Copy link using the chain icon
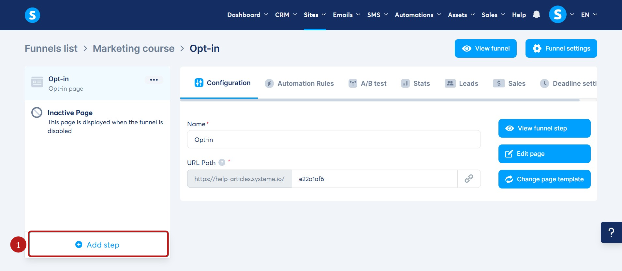Image resolution: width=622 pixels, height=271 pixels. [x=469, y=179]
